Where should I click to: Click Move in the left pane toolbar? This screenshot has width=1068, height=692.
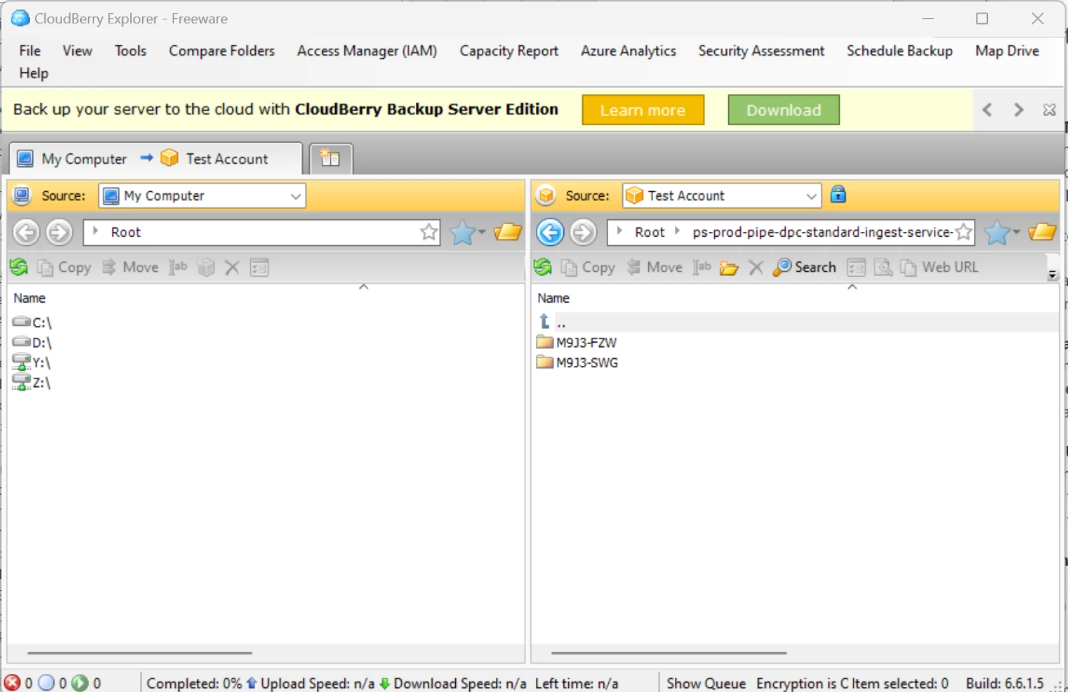pos(130,267)
